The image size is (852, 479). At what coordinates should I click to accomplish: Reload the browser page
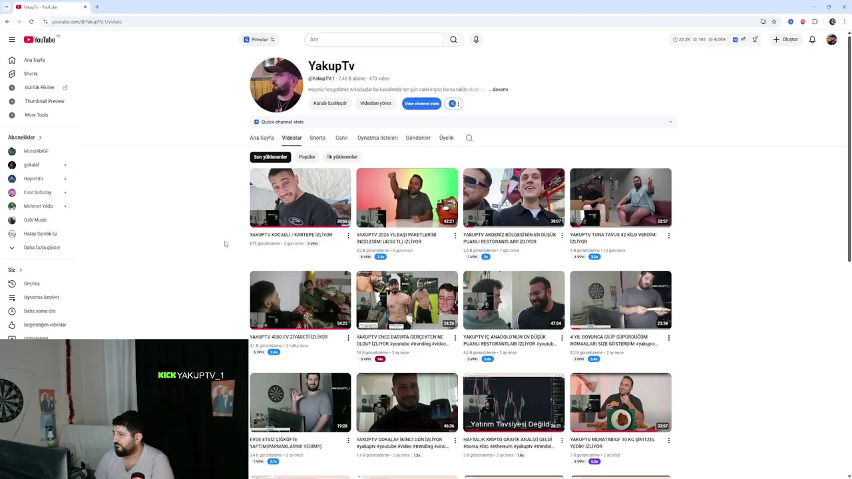point(31,22)
